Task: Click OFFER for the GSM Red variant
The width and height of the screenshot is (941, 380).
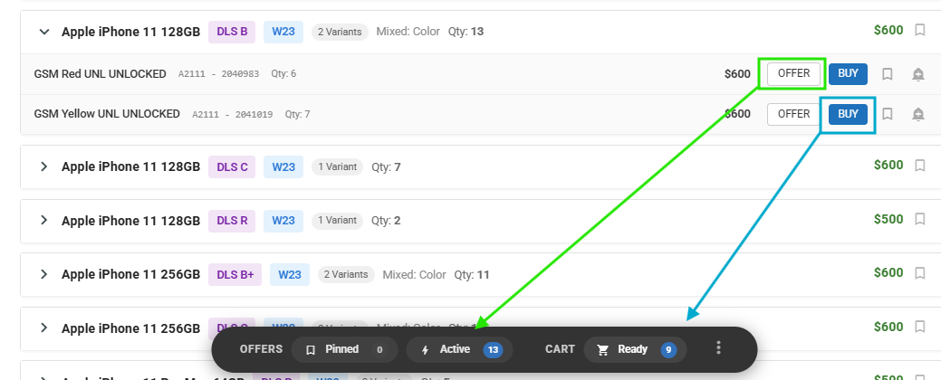Action: click(x=793, y=73)
